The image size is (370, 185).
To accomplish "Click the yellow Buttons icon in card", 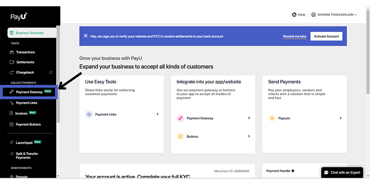I will (x=180, y=136).
